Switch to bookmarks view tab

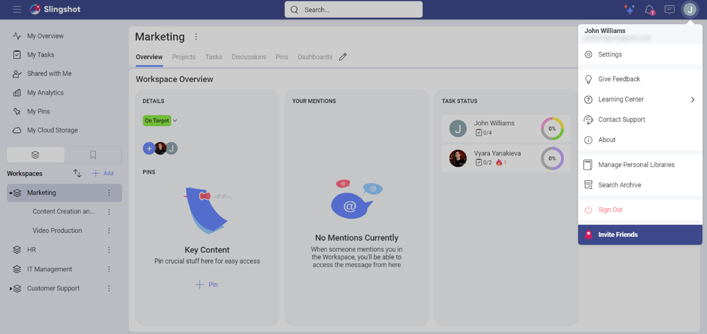tap(93, 155)
